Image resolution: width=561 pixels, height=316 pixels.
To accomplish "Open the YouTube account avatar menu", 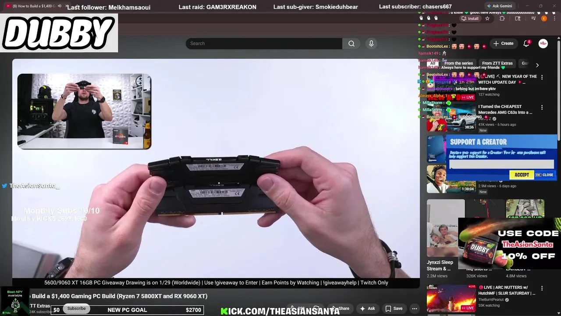I will pos(543,43).
